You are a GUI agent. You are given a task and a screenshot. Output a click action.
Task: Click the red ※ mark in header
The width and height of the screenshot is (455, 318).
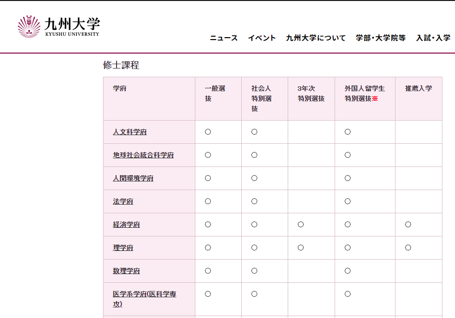375,98
